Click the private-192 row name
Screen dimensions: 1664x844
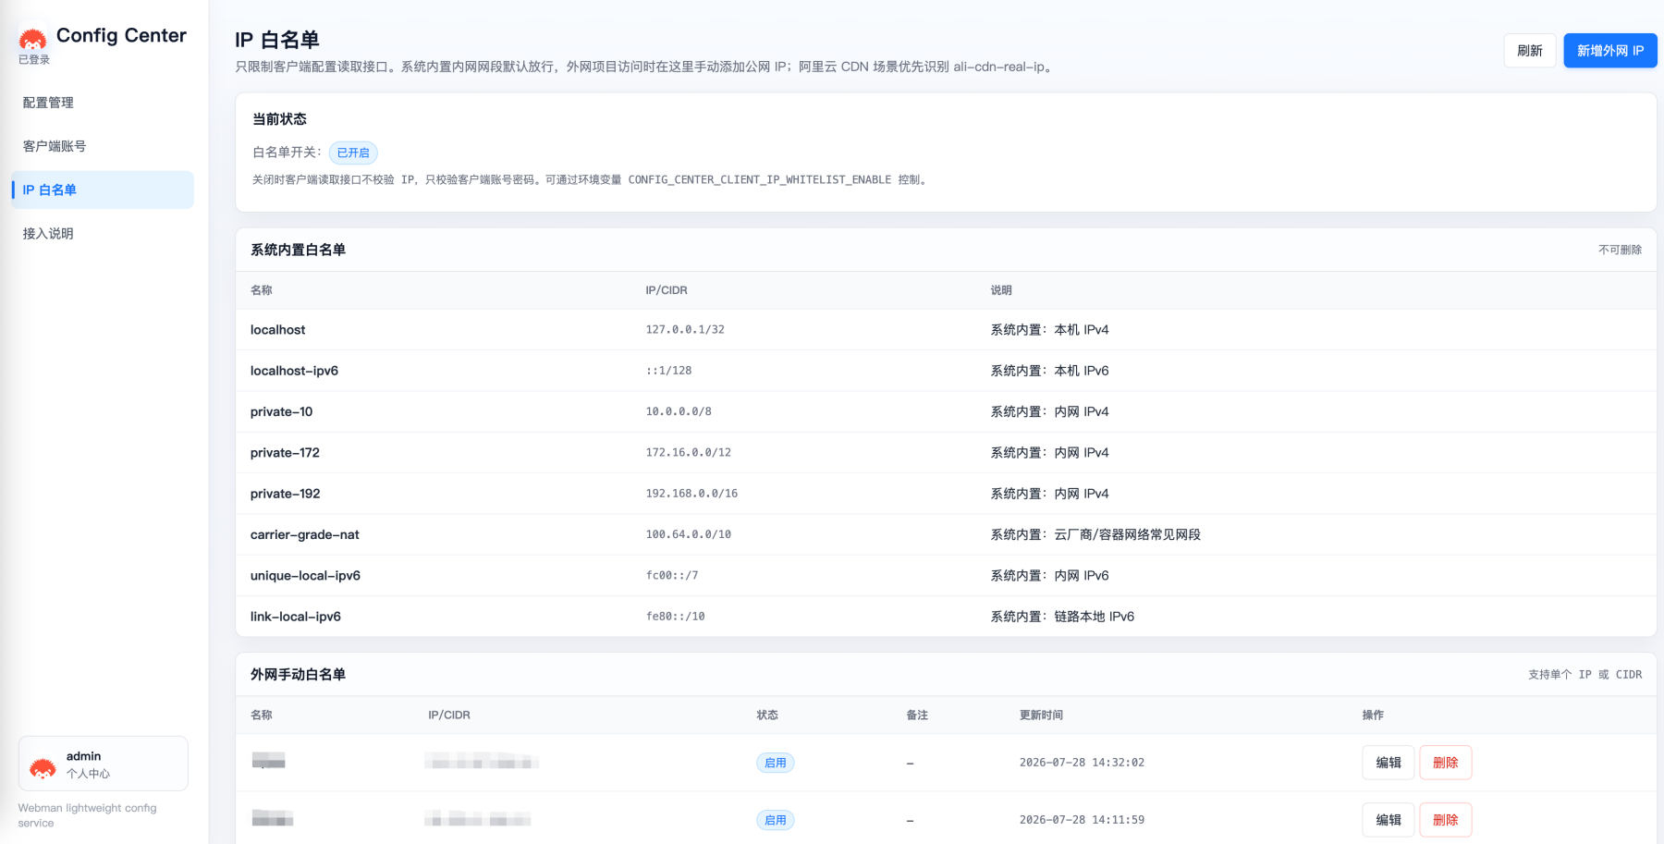[285, 494]
